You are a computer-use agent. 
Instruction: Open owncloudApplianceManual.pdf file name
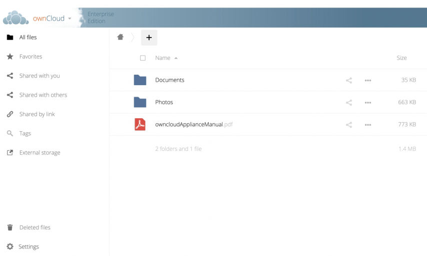point(194,124)
